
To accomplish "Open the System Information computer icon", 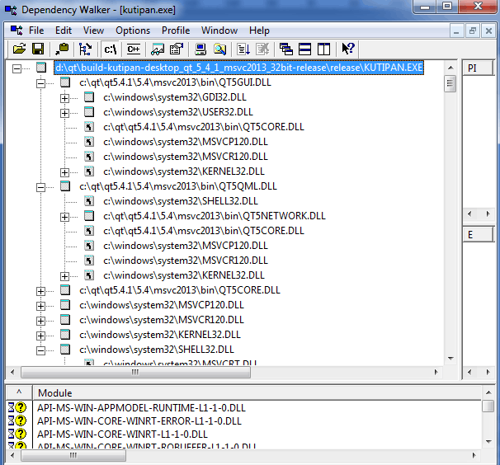I will 200,49.
